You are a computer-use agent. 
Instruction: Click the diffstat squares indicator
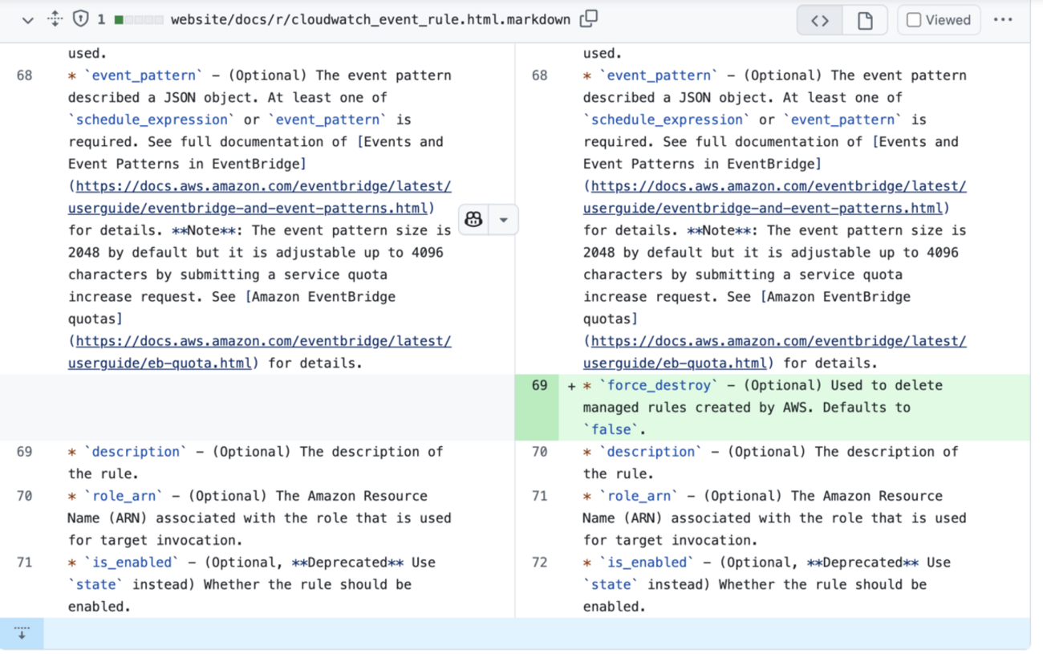pos(139,20)
